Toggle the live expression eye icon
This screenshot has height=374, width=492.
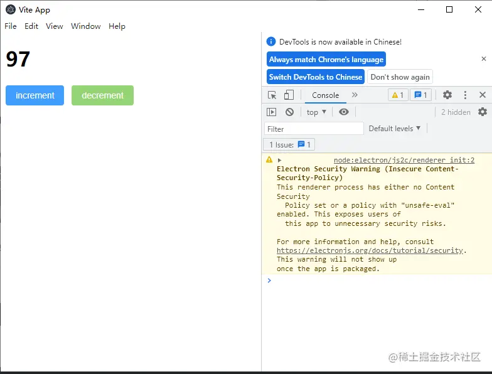[344, 112]
